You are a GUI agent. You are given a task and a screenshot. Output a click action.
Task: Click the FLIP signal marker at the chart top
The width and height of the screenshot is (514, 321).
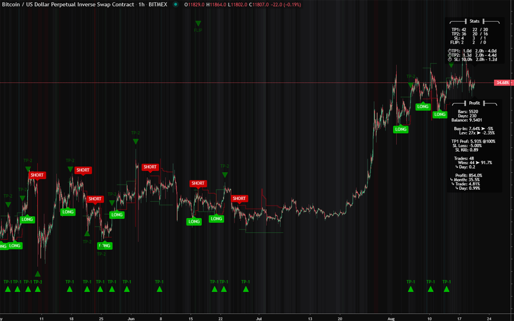(198, 27)
